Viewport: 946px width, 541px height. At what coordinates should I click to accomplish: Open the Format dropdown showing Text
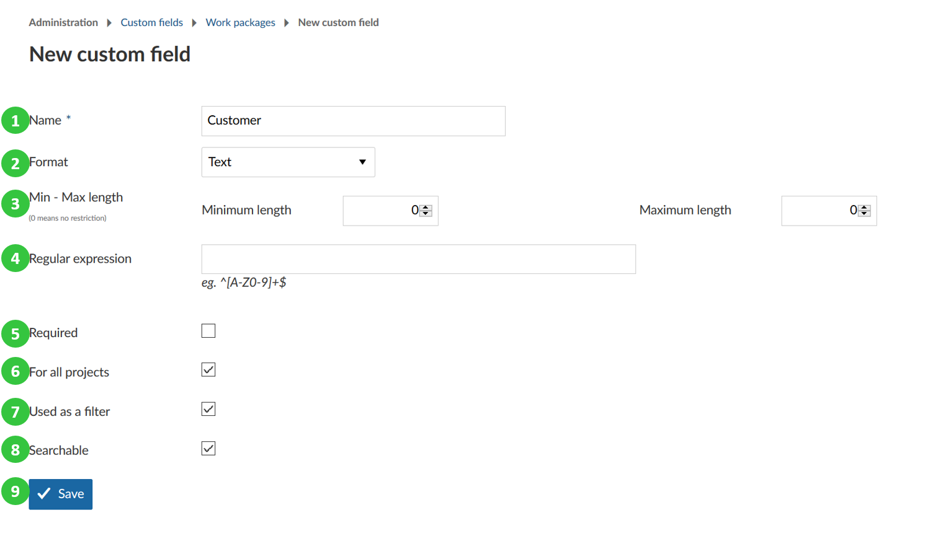click(288, 162)
